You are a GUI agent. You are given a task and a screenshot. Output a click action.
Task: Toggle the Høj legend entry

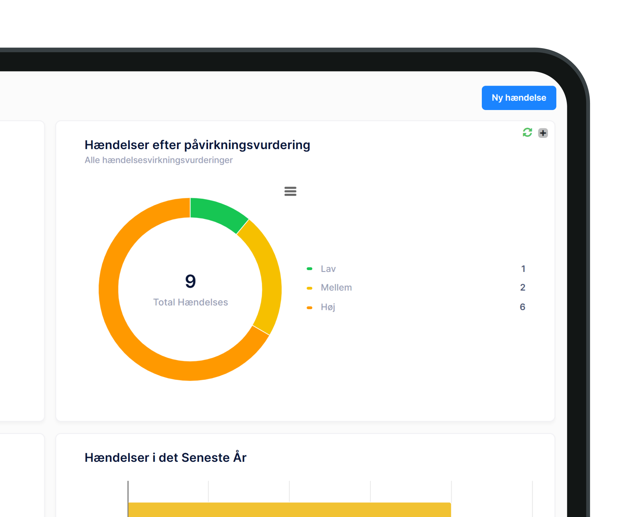click(x=328, y=307)
